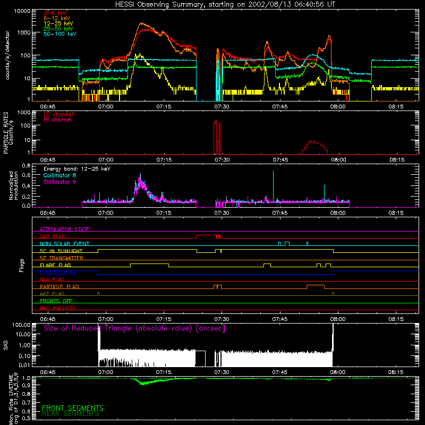
Task: Click the SAA_FLAG label
Action: (52, 279)
